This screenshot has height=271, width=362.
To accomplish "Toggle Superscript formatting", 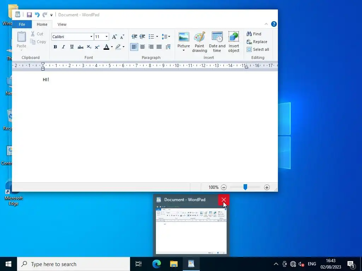I will point(97,47).
